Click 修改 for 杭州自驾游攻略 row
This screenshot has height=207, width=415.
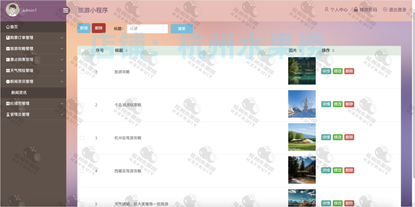(x=338, y=137)
